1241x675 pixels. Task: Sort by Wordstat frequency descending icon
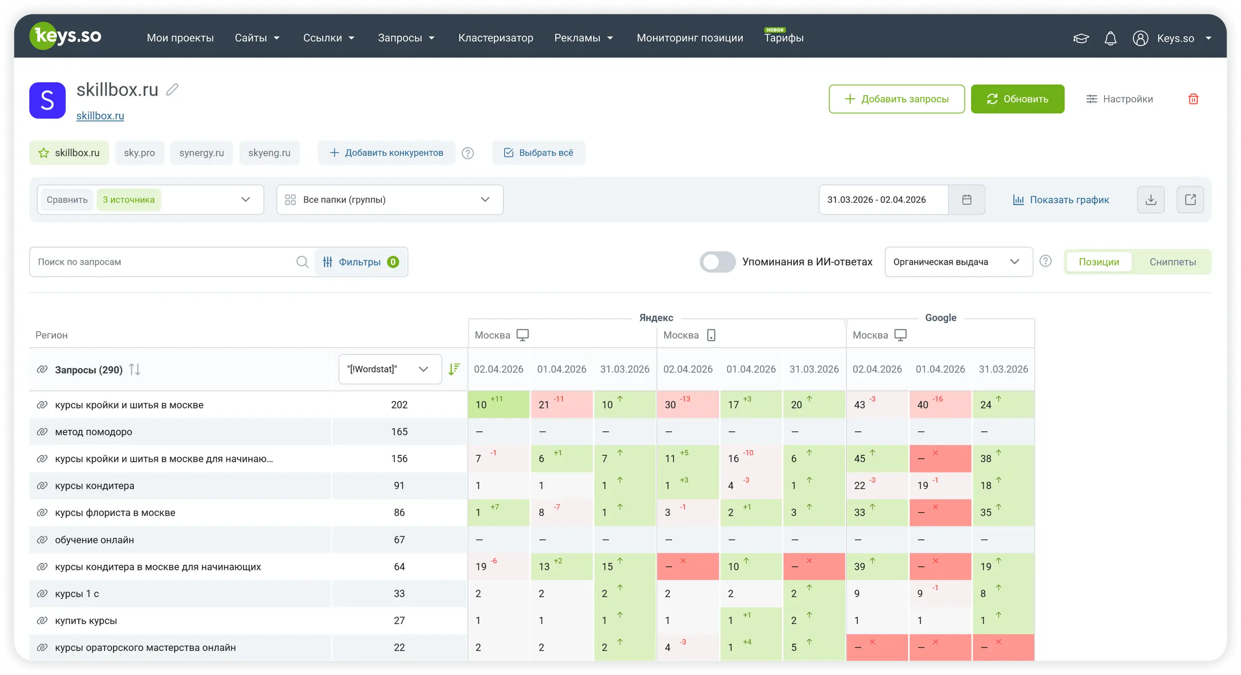[454, 369]
